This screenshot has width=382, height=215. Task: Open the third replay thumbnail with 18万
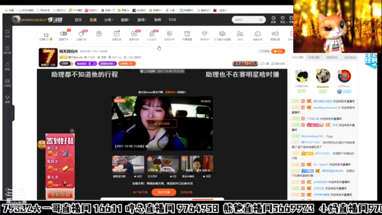pyautogui.click(x=197, y=164)
